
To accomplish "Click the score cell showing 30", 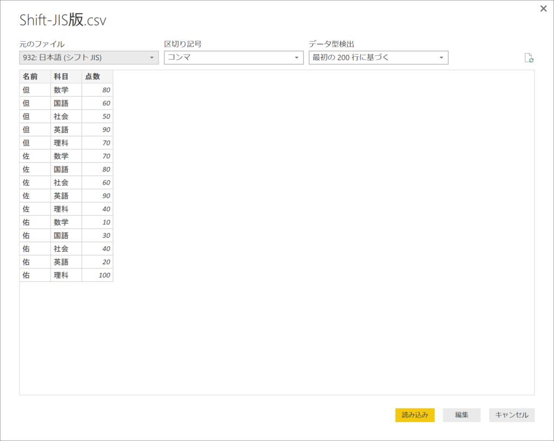I will [x=97, y=235].
